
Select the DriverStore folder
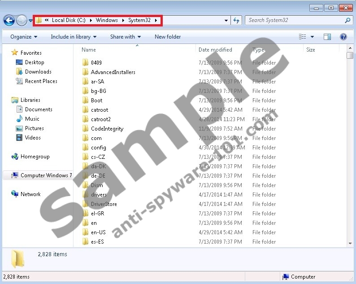coord(104,204)
